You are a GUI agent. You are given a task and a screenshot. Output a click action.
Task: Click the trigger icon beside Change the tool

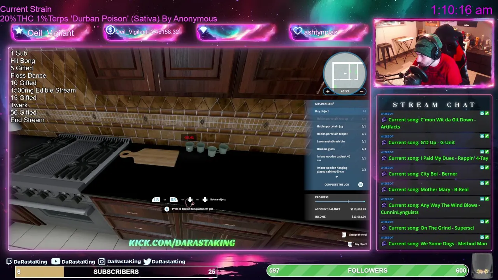pyautogui.click(x=344, y=234)
